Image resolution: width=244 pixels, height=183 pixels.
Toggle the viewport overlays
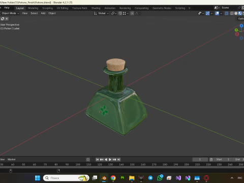217,13
